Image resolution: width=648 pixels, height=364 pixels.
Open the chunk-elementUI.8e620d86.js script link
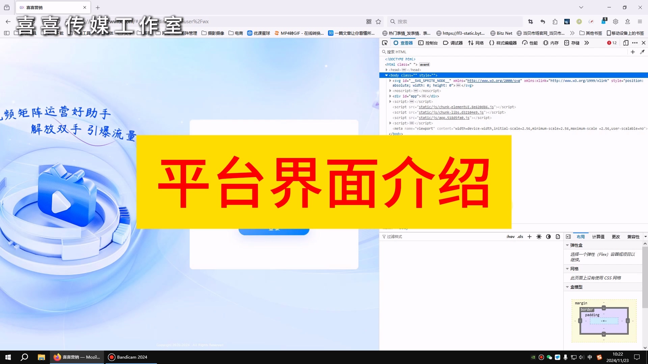click(x=456, y=107)
